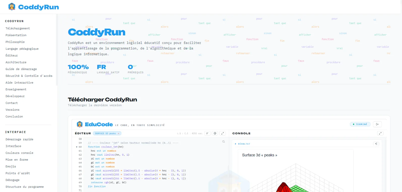Open Couleurs console entry
This screenshot has width=402, height=192.
19,153
